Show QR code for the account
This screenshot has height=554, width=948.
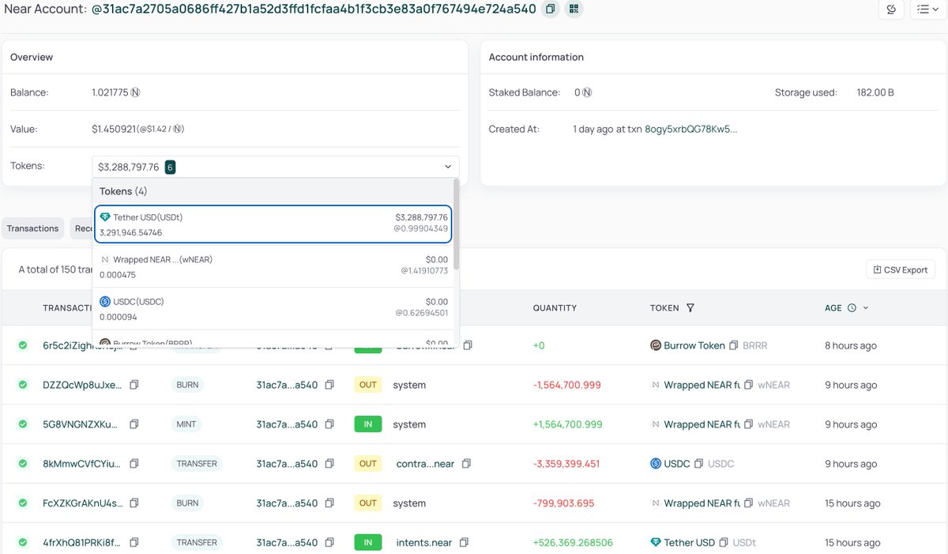(574, 9)
